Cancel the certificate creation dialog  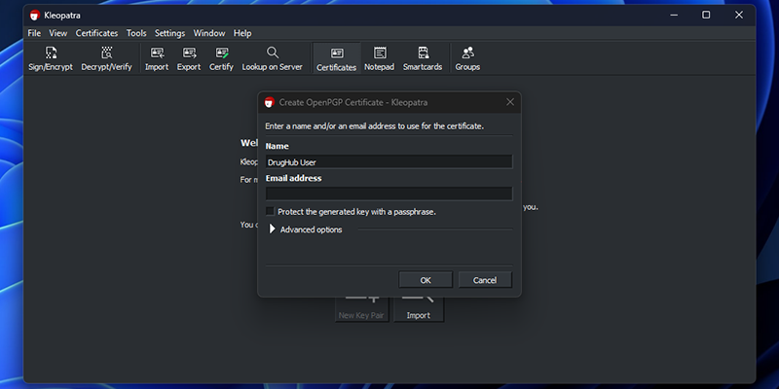click(485, 280)
